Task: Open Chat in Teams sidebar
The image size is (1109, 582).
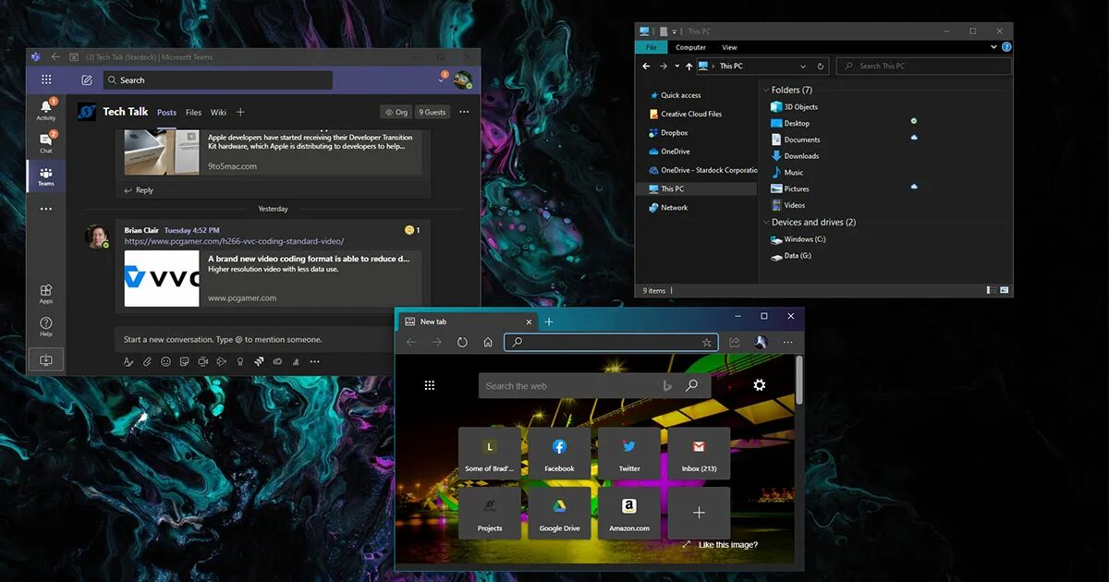Action: click(x=46, y=142)
